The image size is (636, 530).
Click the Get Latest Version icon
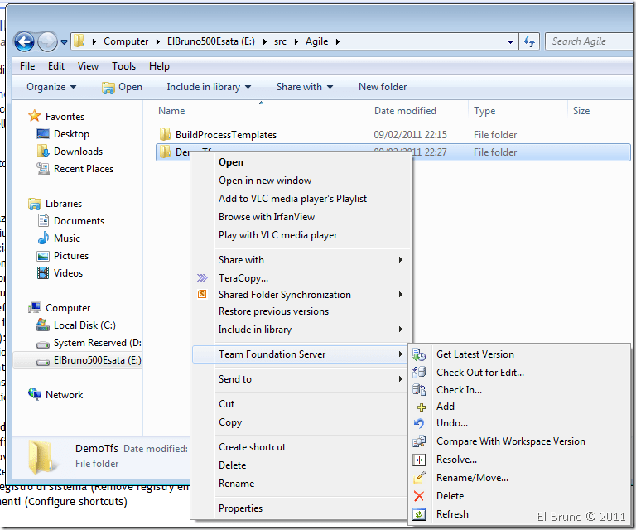pos(419,354)
